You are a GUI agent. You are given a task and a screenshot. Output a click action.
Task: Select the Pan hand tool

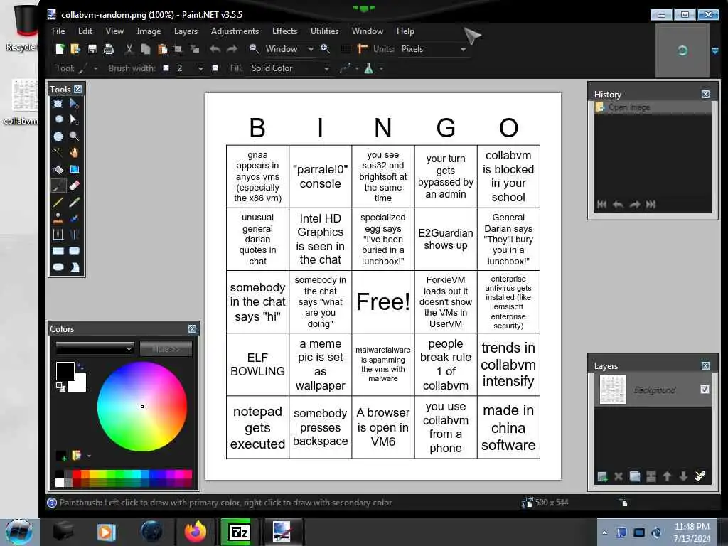(x=74, y=152)
